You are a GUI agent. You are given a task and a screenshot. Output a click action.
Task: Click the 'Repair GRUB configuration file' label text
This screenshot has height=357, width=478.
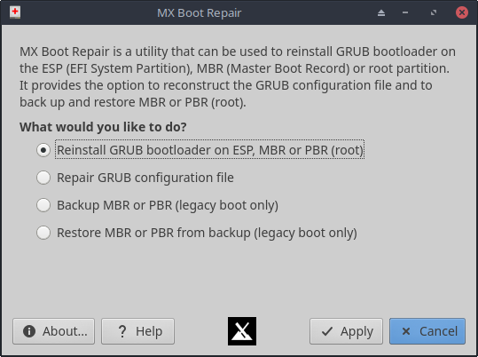(x=145, y=178)
